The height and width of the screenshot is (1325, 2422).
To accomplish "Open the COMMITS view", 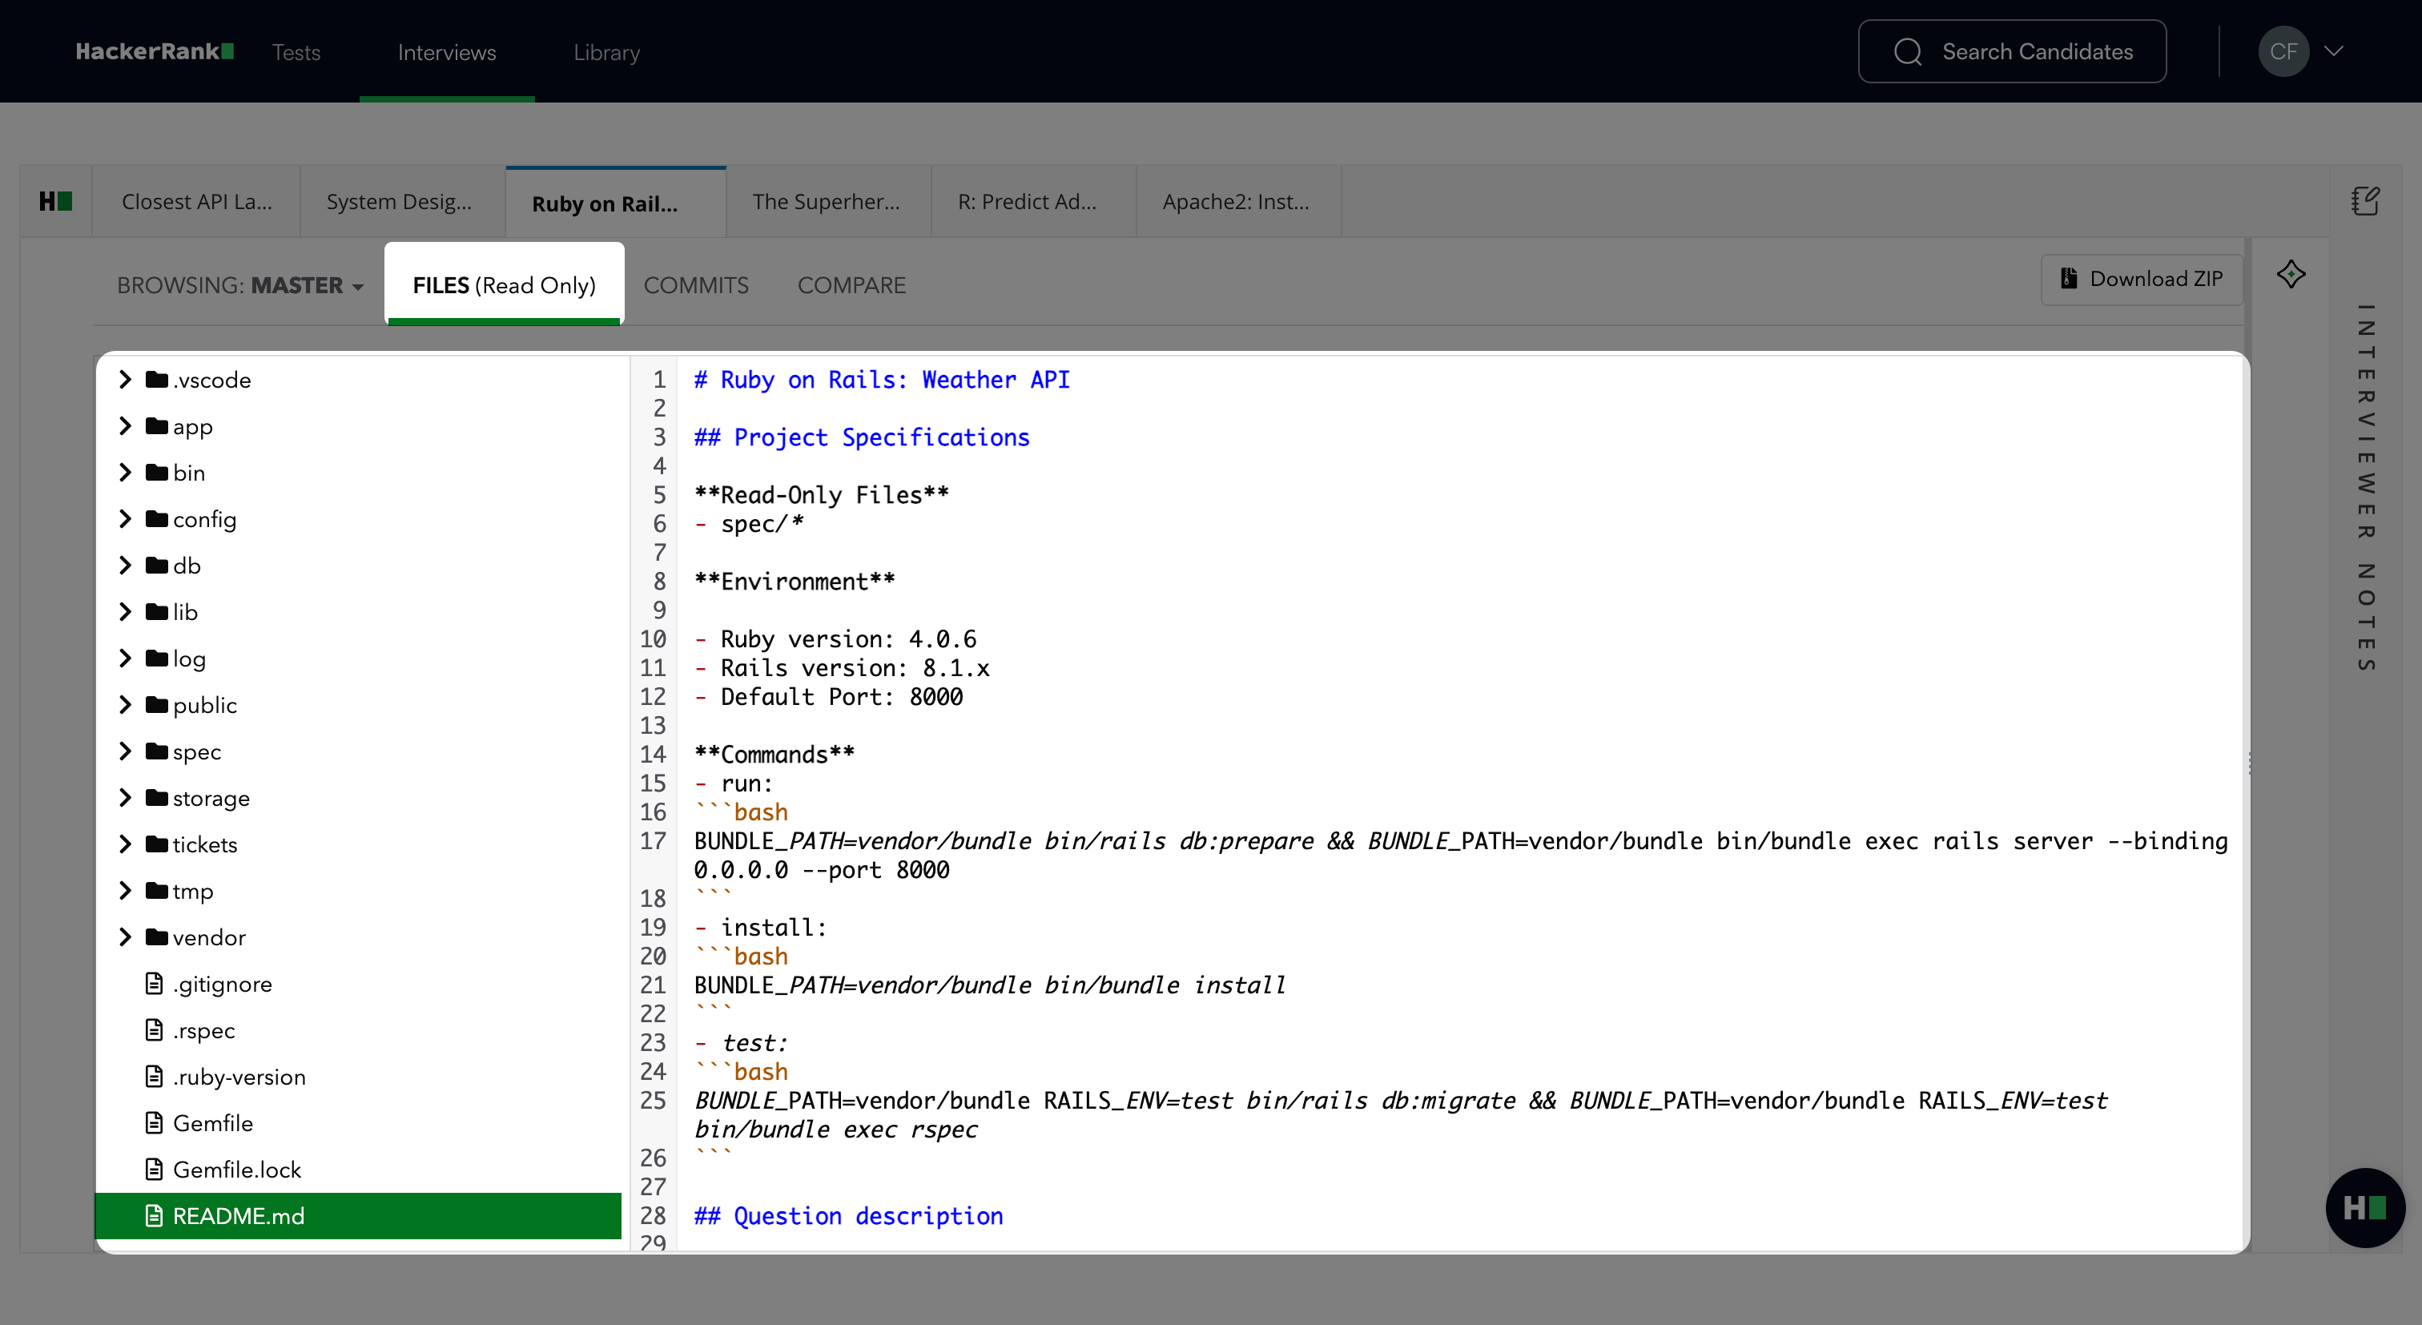I will tap(696, 285).
